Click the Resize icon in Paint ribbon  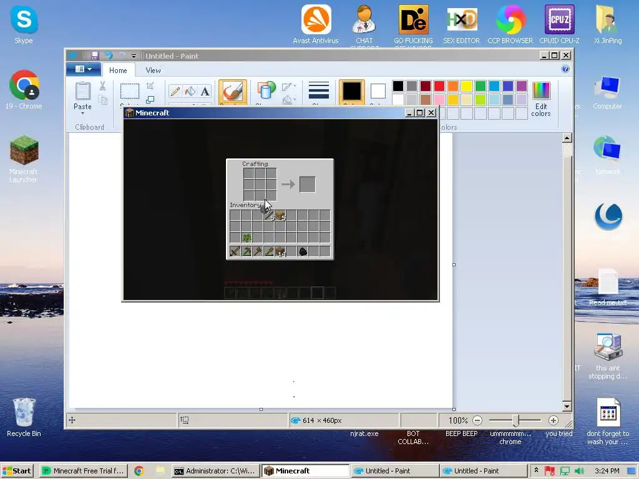pyautogui.click(x=150, y=99)
